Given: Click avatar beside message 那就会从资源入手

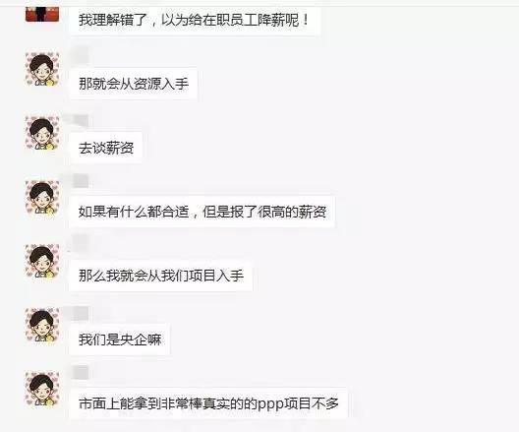Looking at the screenshot, I should pyautogui.click(x=42, y=69).
